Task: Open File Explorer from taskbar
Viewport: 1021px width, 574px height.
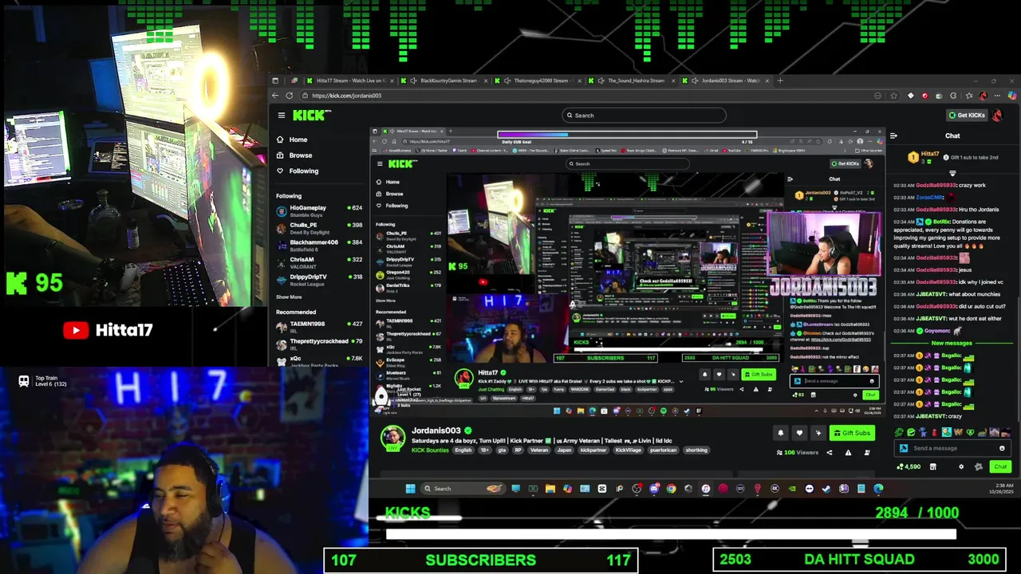Action: (550, 489)
